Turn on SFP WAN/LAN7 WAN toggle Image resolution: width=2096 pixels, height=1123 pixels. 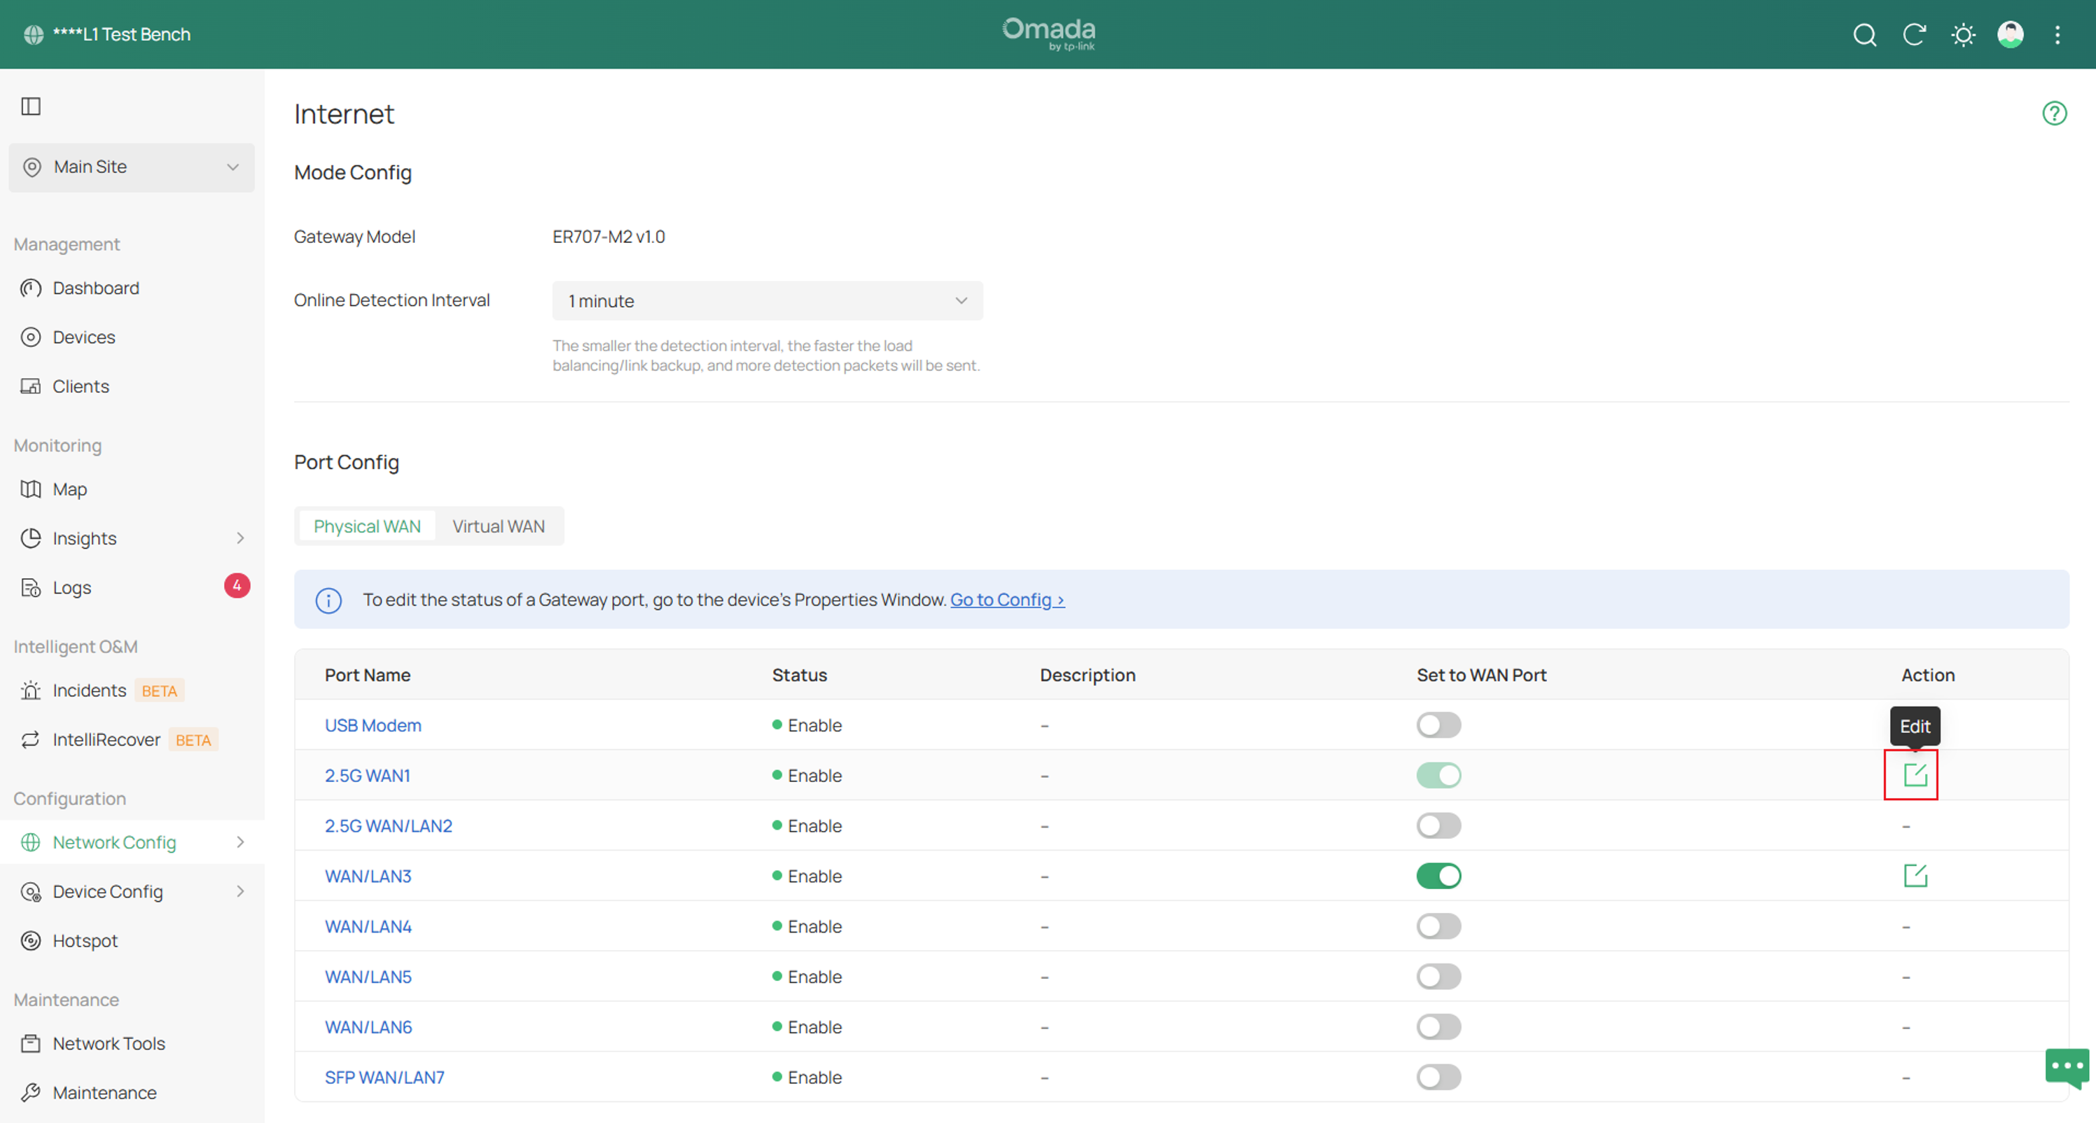click(x=1438, y=1077)
